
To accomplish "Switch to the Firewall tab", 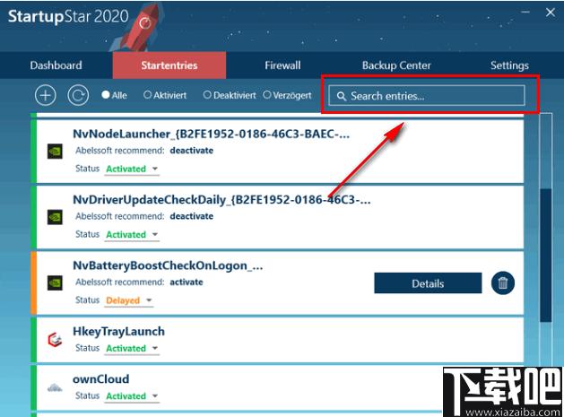I will pyautogui.click(x=282, y=65).
